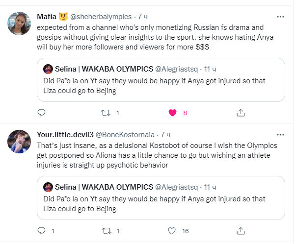
Task: Retweet Your.little.devil3's tweet
Action: tap(105, 230)
